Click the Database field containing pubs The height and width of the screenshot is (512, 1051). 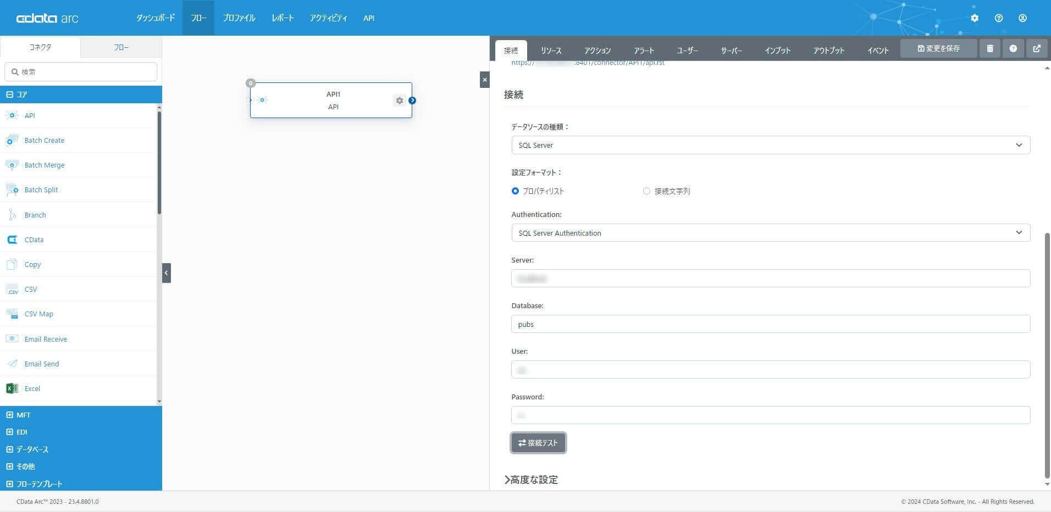pos(771,324)
